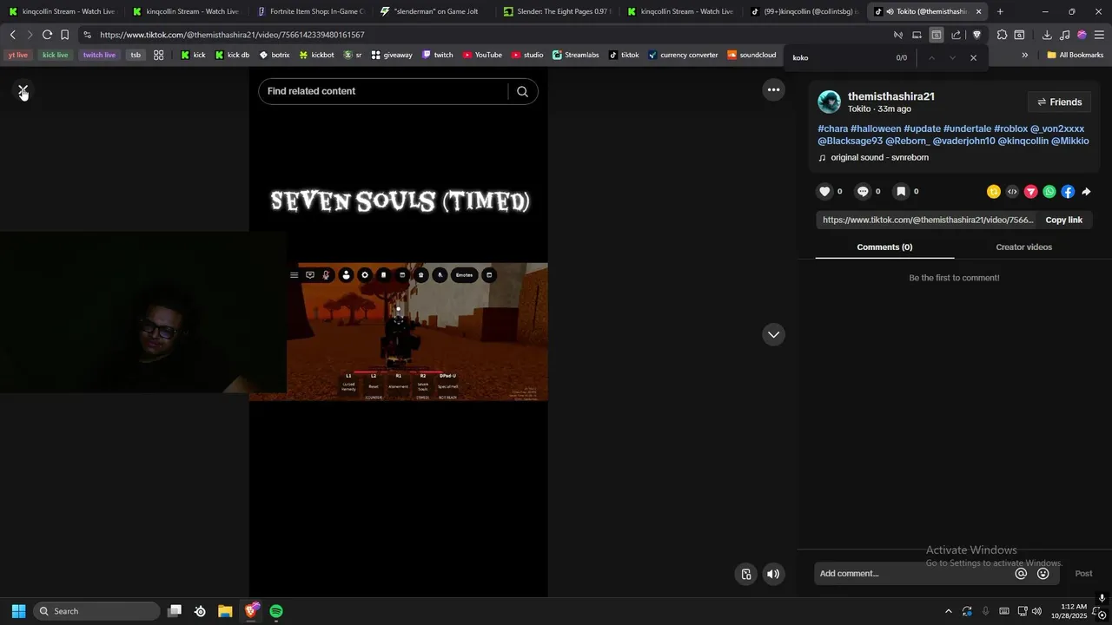Switch to the "slenderman" on Game Jolt tab
1112x625 pixels.
click(434, 11)
